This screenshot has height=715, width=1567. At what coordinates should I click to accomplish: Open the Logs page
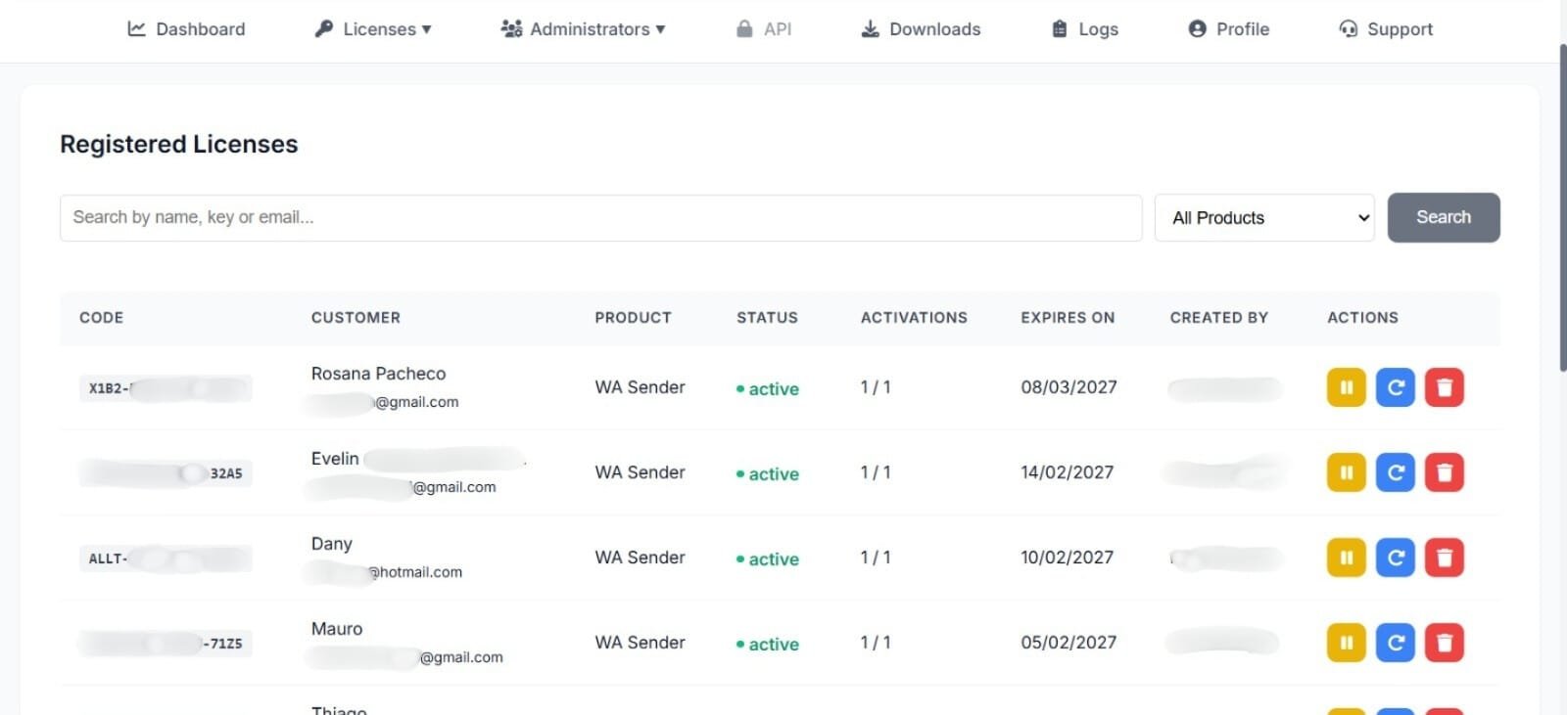[x=1085, y=29]
